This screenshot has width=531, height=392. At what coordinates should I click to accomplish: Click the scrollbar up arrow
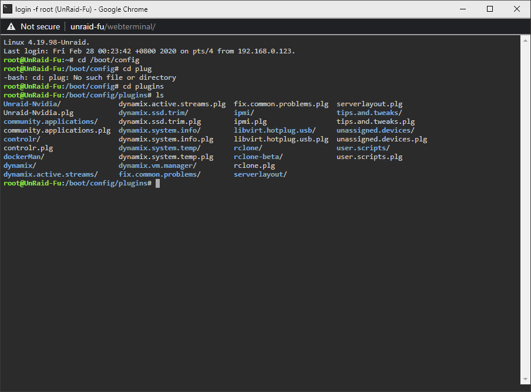(525, 40)
